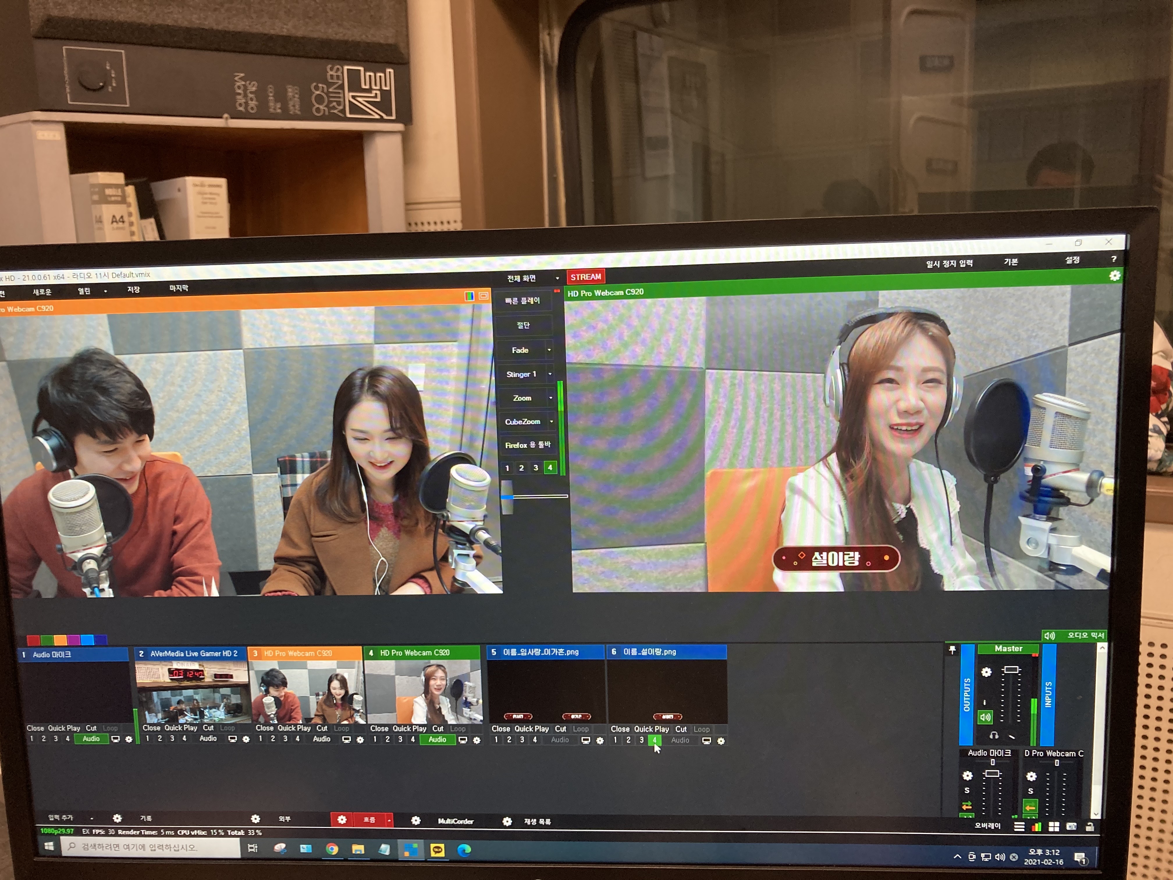The height and width of the screenshot is (880, 1173).
Task: Open KakaoTalk from the Windows taskbar
Action: 437,850
